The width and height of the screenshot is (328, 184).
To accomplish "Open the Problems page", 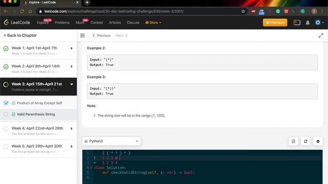I will (x=62, y=22).
